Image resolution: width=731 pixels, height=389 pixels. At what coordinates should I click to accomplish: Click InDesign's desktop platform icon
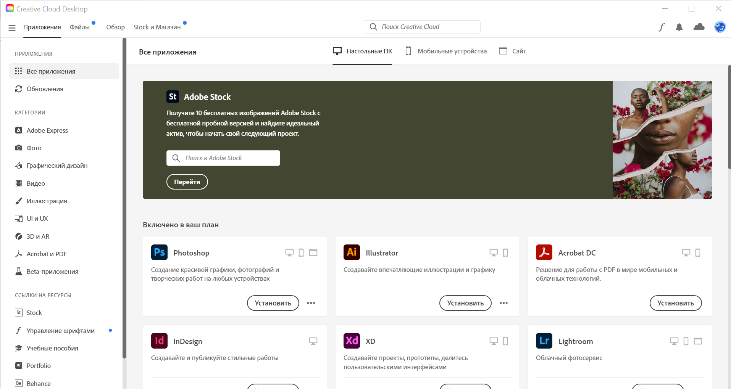pyautogui.click(x=313, y=341)
